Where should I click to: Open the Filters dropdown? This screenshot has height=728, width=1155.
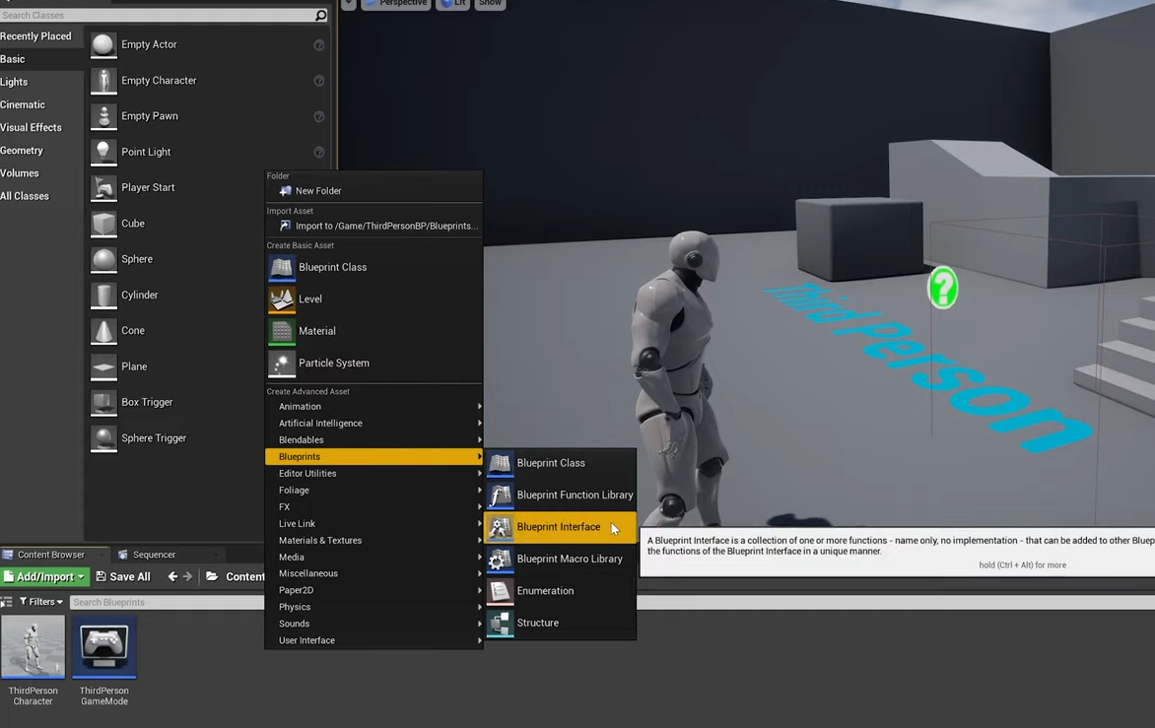pyautogui.click(x=40, y=602)
